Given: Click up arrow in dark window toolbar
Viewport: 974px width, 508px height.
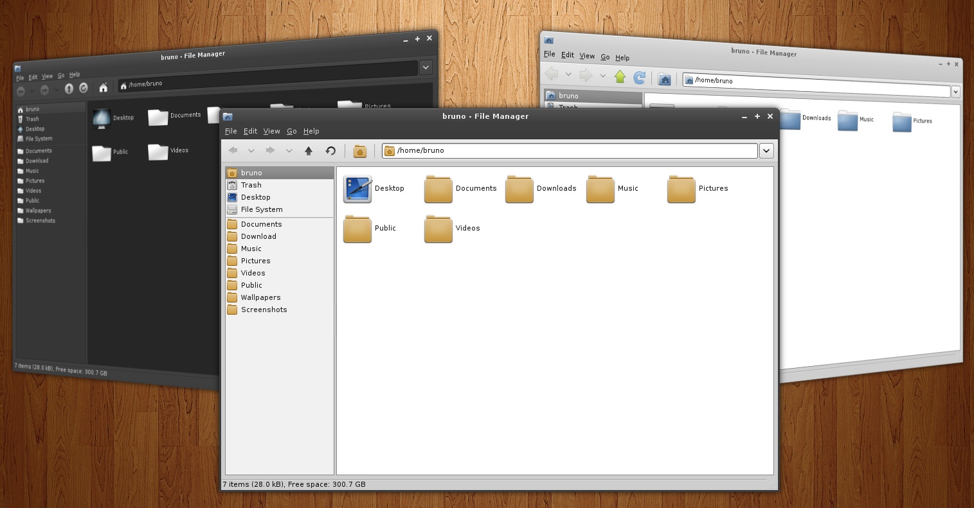Looking at the screenshot, I should (x=69, y=89).
